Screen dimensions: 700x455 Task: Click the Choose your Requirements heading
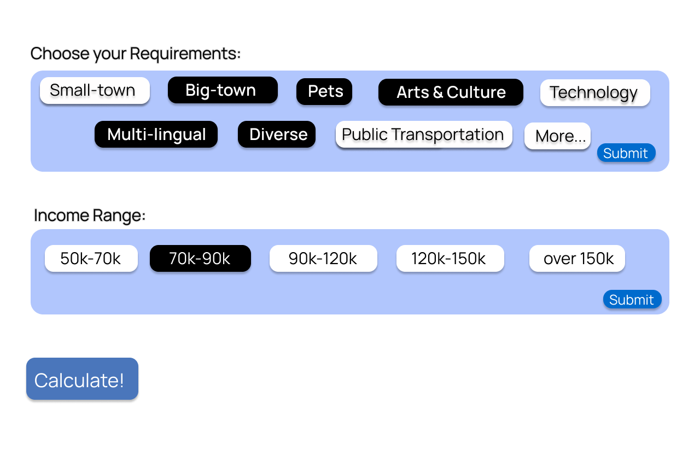pos(136,54)
